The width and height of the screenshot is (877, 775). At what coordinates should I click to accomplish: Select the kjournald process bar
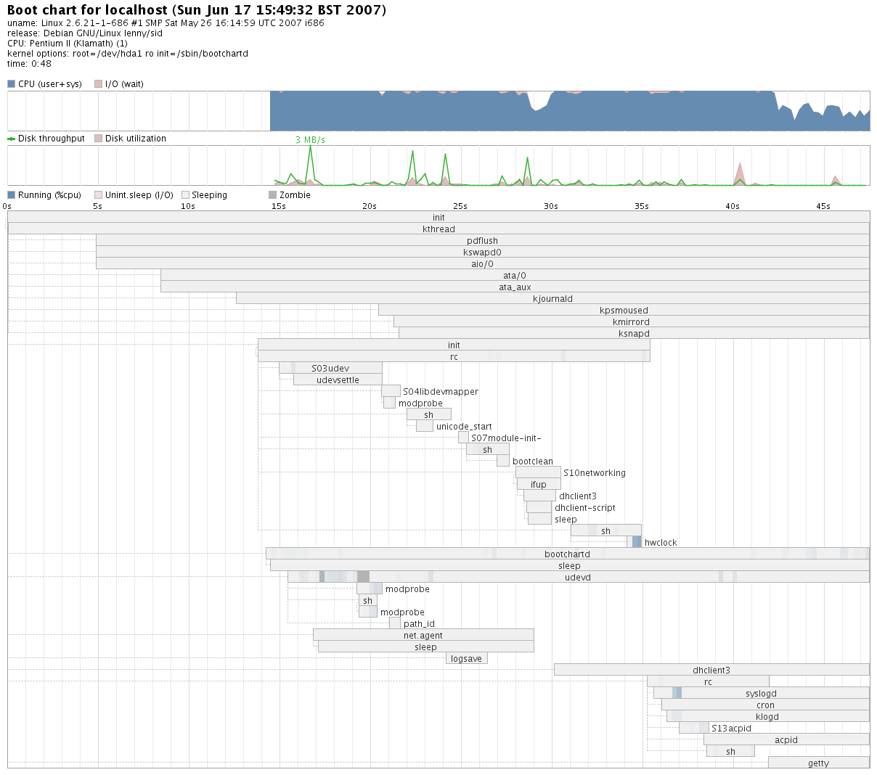click(552, 298)
